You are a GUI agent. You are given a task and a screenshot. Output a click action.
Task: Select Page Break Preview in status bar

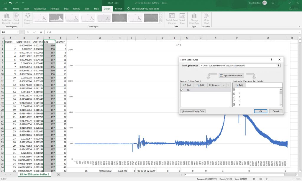pyautogui.click(x=267, y=179)
